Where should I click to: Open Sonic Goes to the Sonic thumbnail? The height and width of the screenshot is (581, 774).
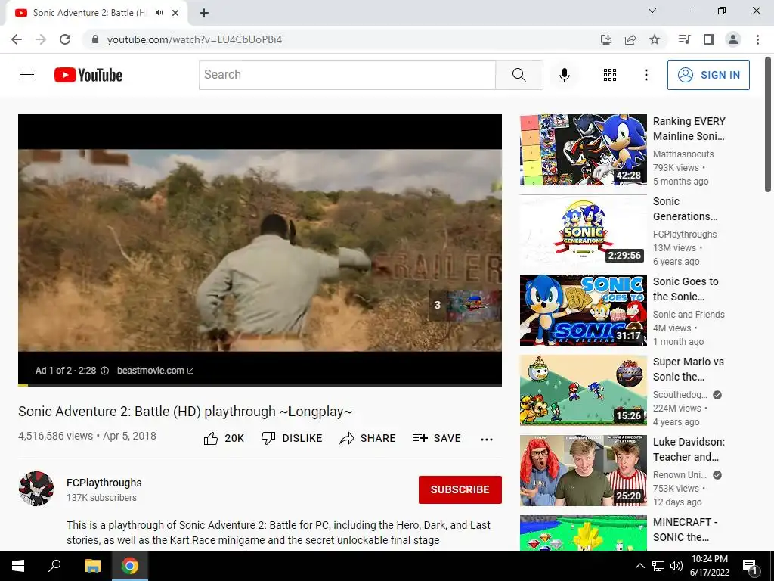[583, 310]
